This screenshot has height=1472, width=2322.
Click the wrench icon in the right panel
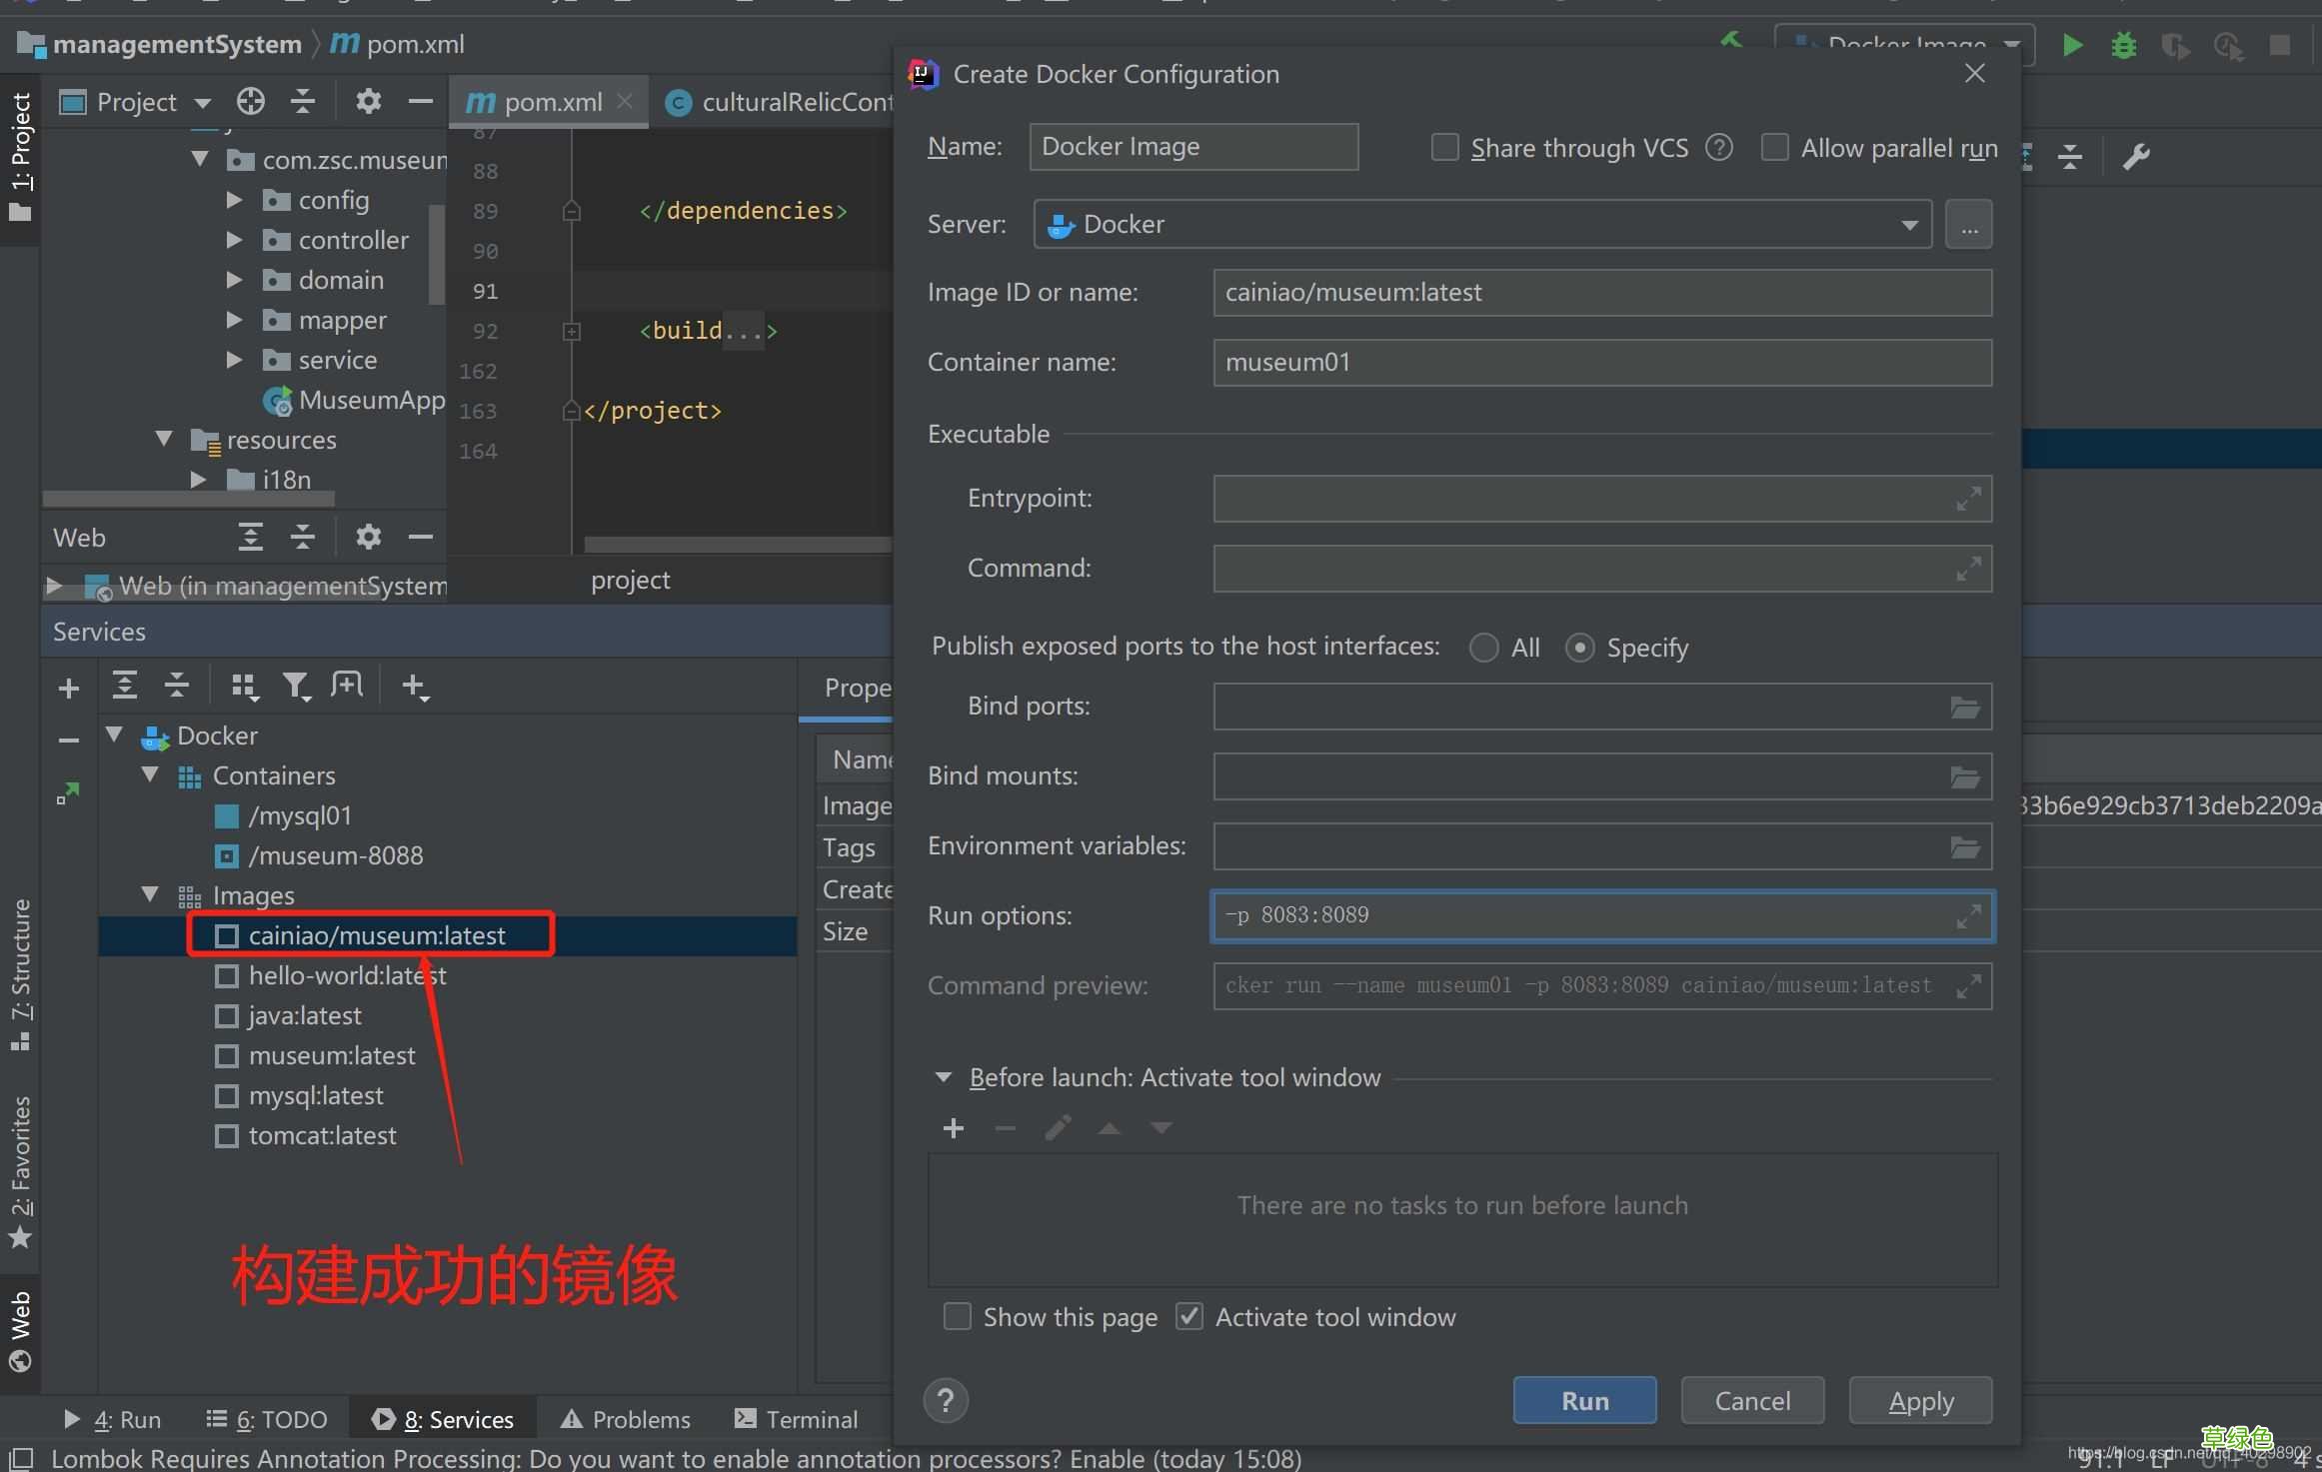pos(2136,156)
